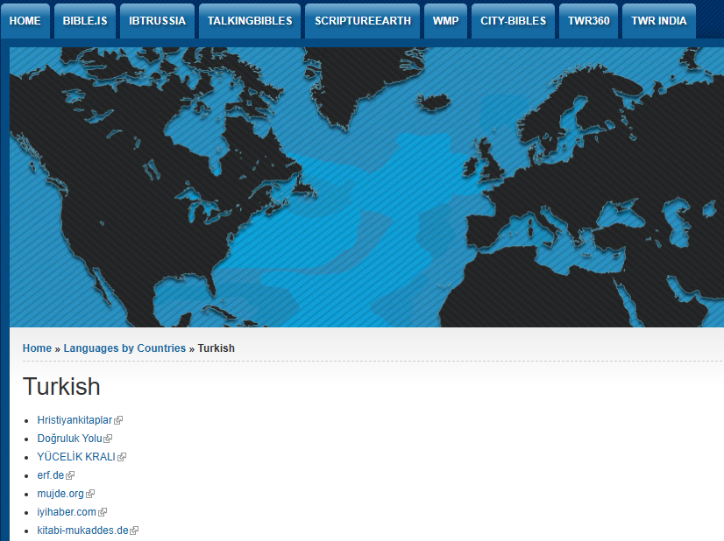Screen dimensions: 724x541
Task: Click external-link icon beside YÜCELİK KRALI
Action: pos(122,457)
